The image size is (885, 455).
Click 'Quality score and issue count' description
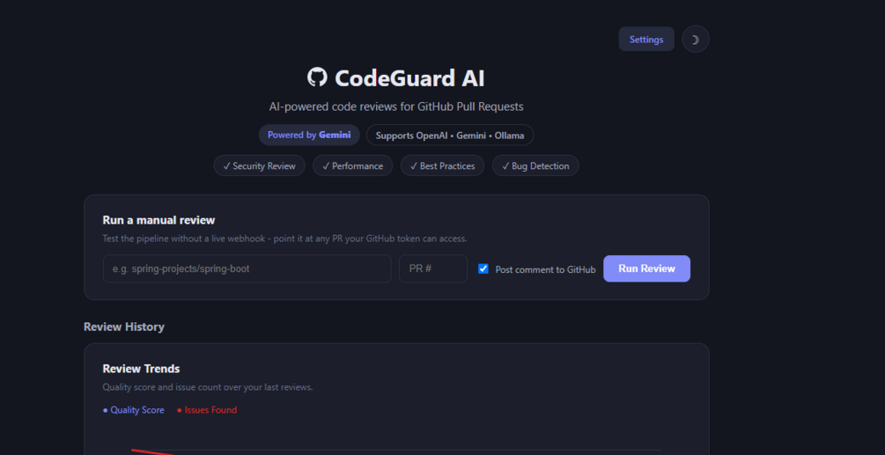[x=208, y=387]
